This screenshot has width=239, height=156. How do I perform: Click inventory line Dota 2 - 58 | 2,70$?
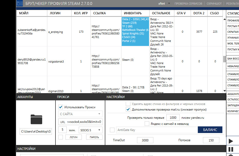click(133, 87)
